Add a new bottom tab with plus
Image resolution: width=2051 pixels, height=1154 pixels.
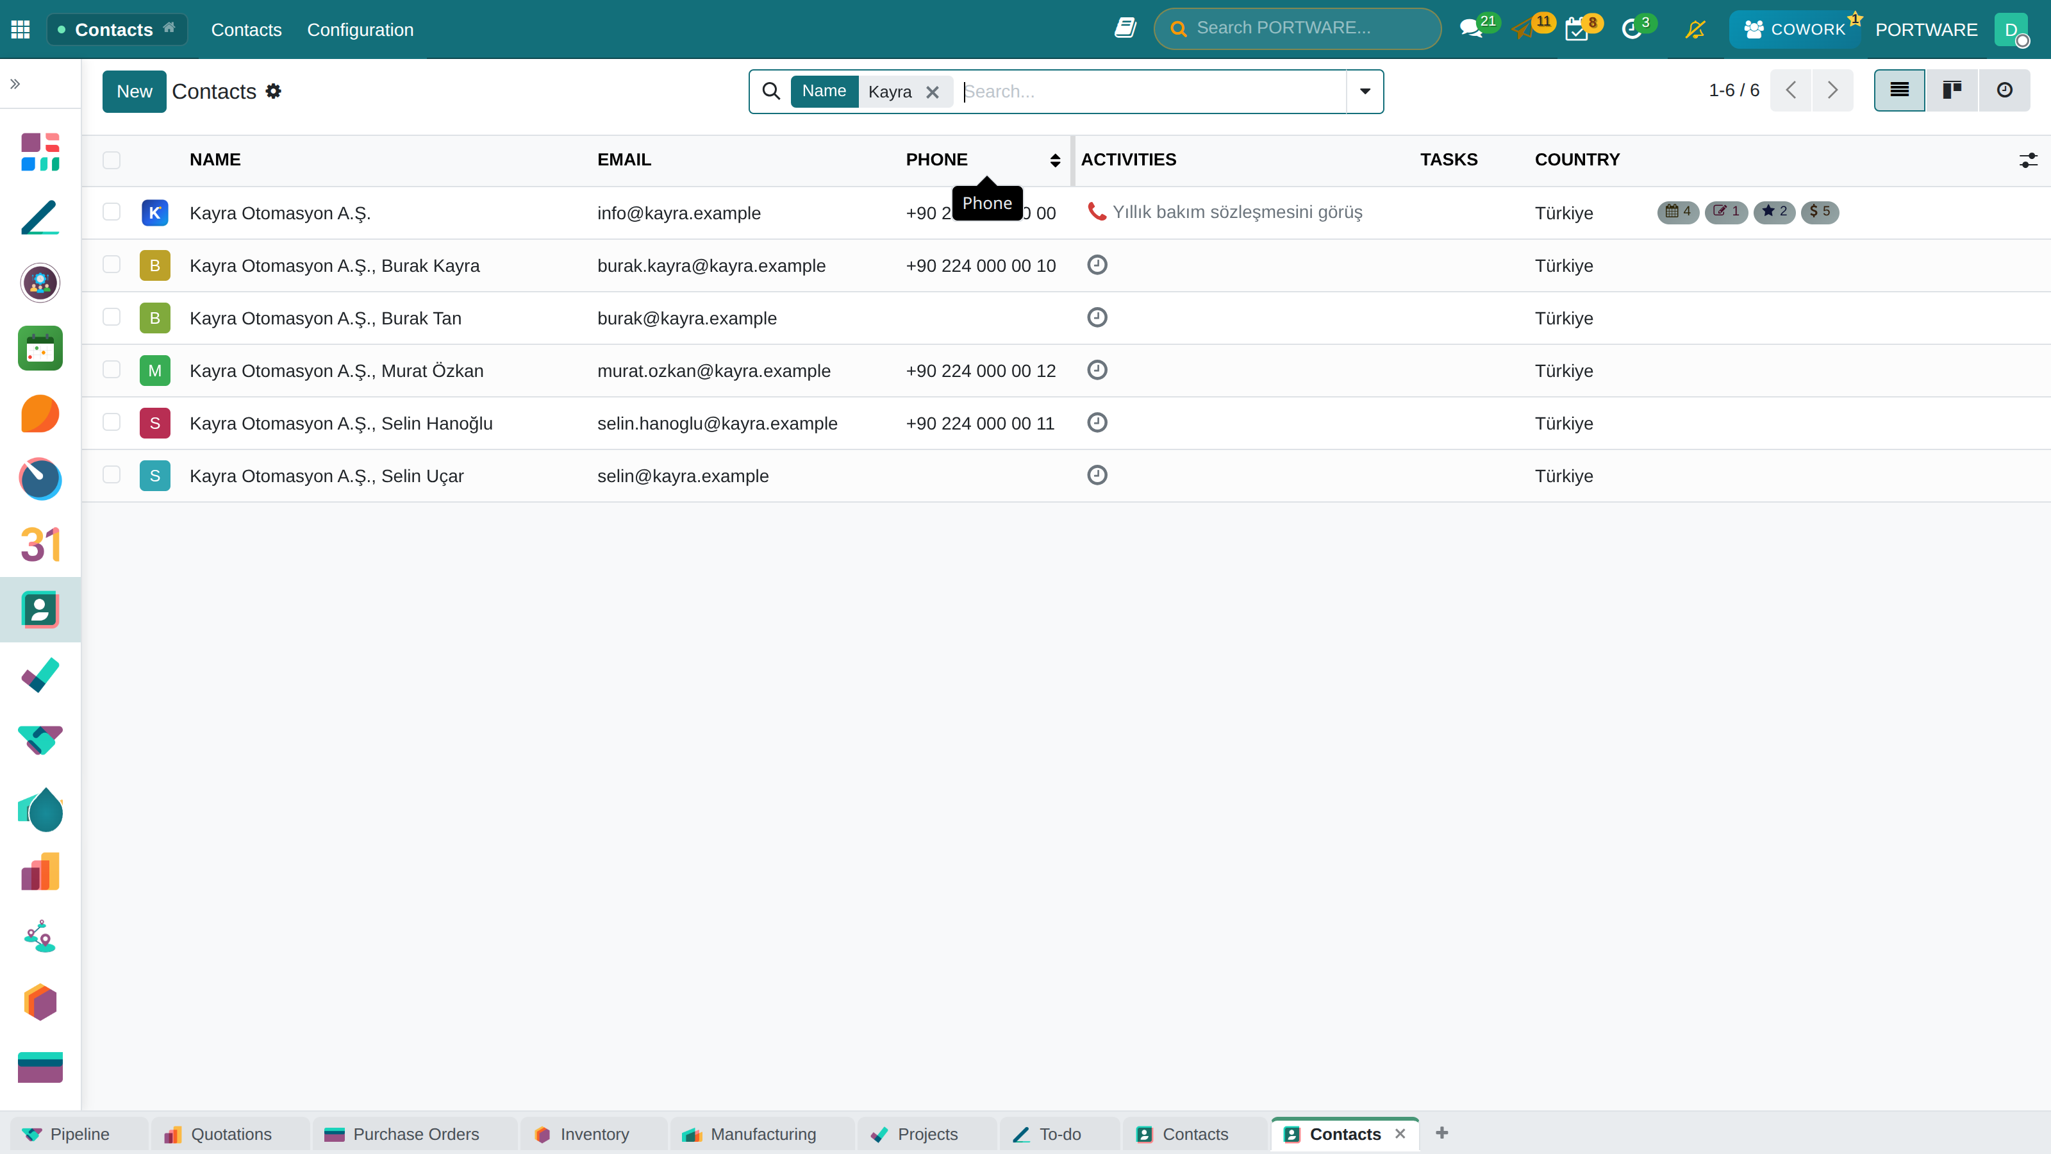1442,1132
